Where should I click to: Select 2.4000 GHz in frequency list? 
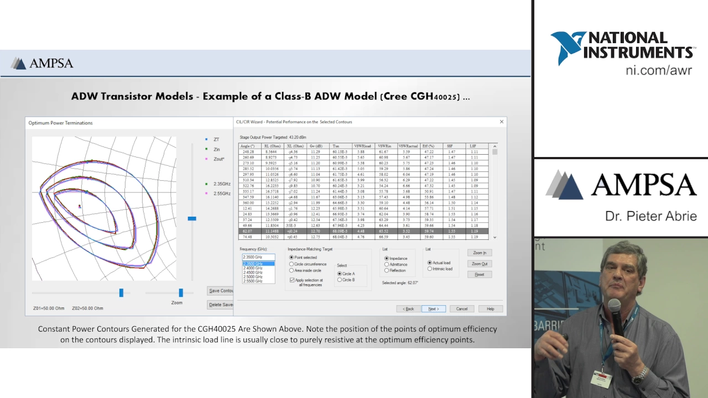point(258,268)
